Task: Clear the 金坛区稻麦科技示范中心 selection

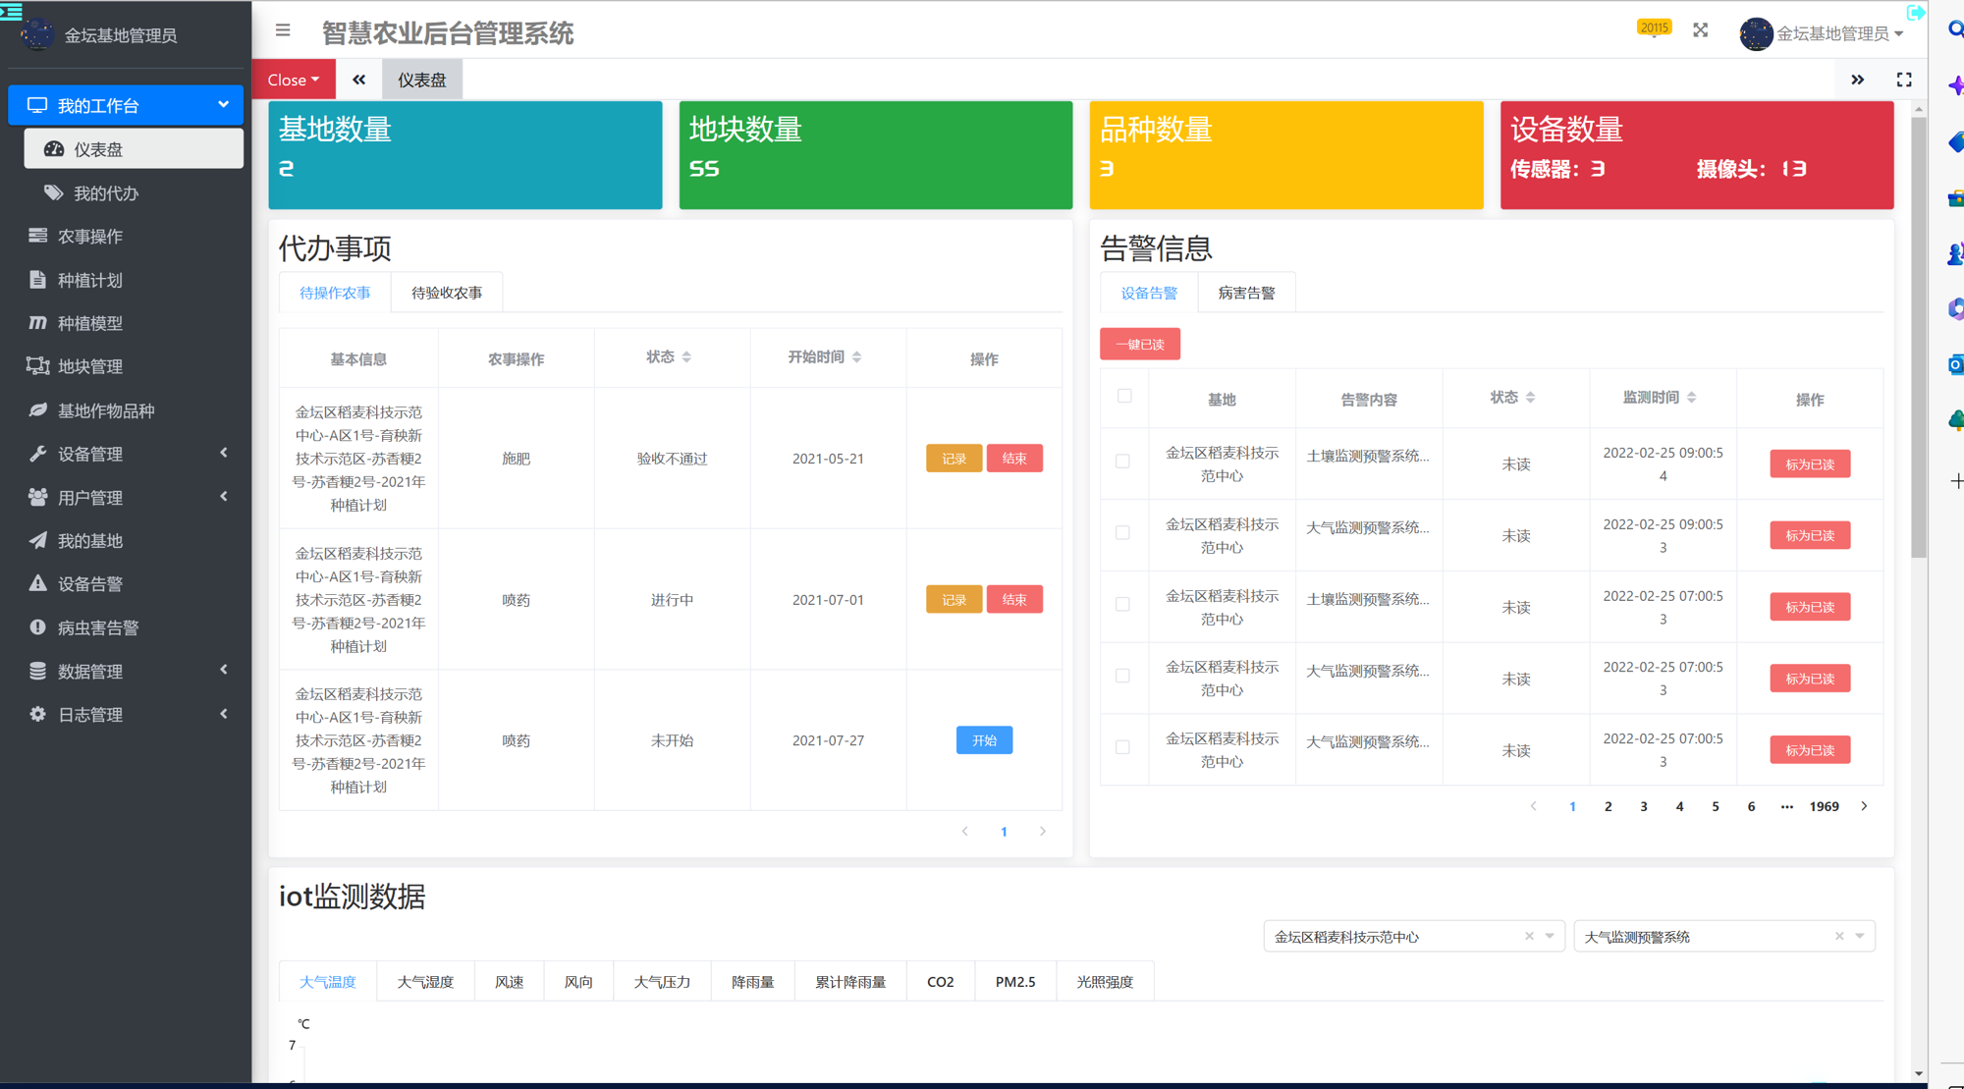Action: click(x=1529, y=936)
